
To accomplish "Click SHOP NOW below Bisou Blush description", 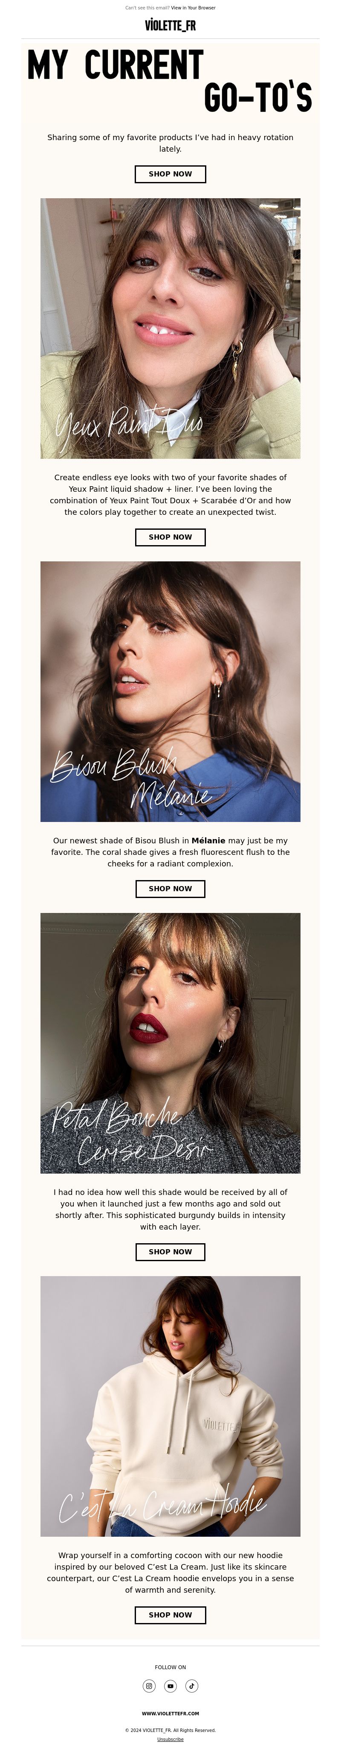I will tap(170, 888).
